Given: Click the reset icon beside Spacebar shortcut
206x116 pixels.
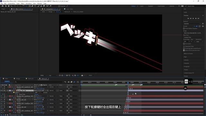Looking at the screenshot, I should [x=203, y=24].
